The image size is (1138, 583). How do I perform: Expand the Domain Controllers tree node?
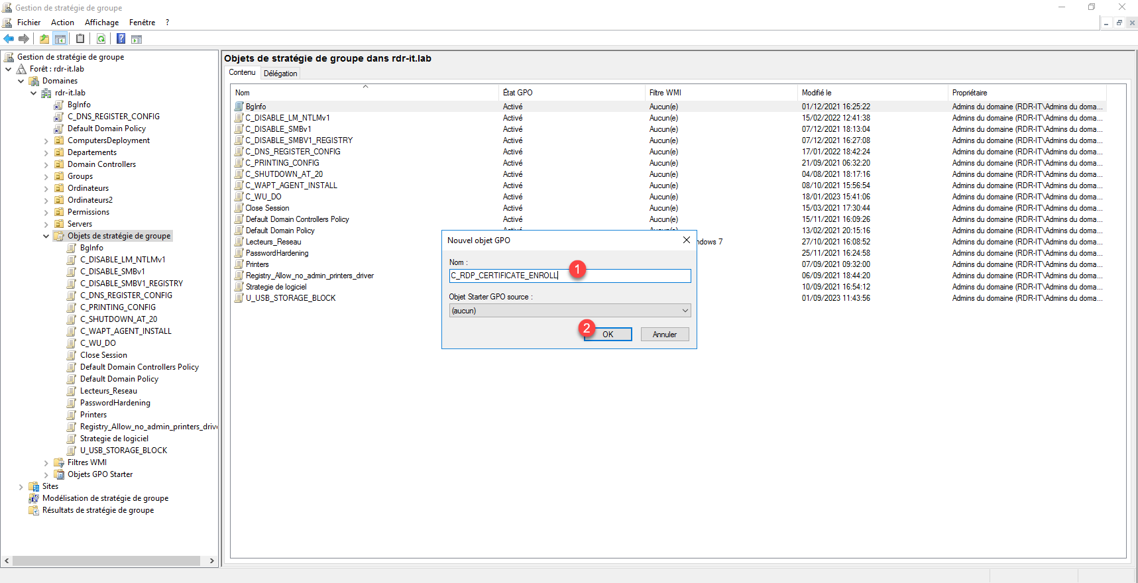tap(46, 164)
